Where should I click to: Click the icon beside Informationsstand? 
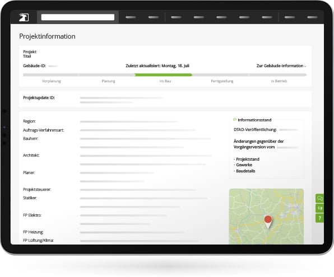[235, 120]
